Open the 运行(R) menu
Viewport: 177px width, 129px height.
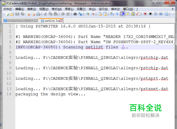pyautogui.click(x=103, y=9)
